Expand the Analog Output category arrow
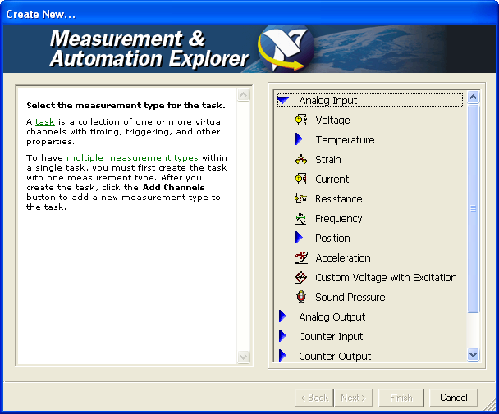The width and height of the screenshot is (499, 414). (x=282, y=316)
